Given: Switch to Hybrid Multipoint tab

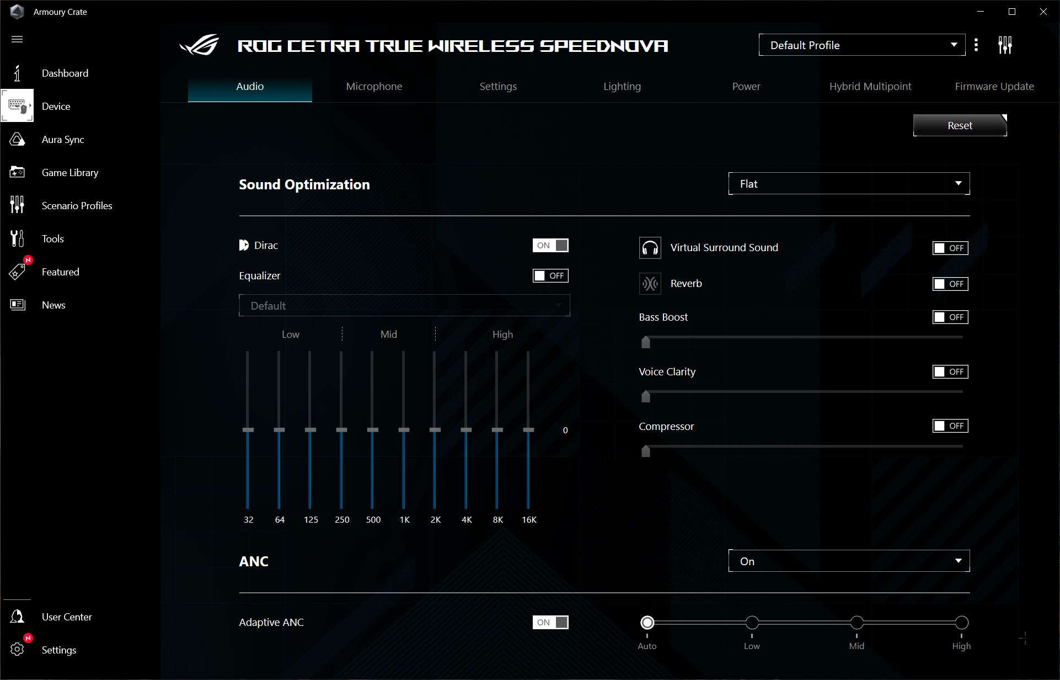Looking at the screenshot, I should (x=870, y=86).
